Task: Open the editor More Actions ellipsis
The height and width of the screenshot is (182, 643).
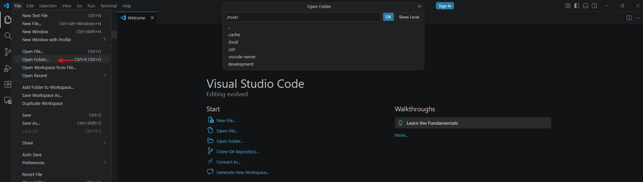Action: click(638, 18)
